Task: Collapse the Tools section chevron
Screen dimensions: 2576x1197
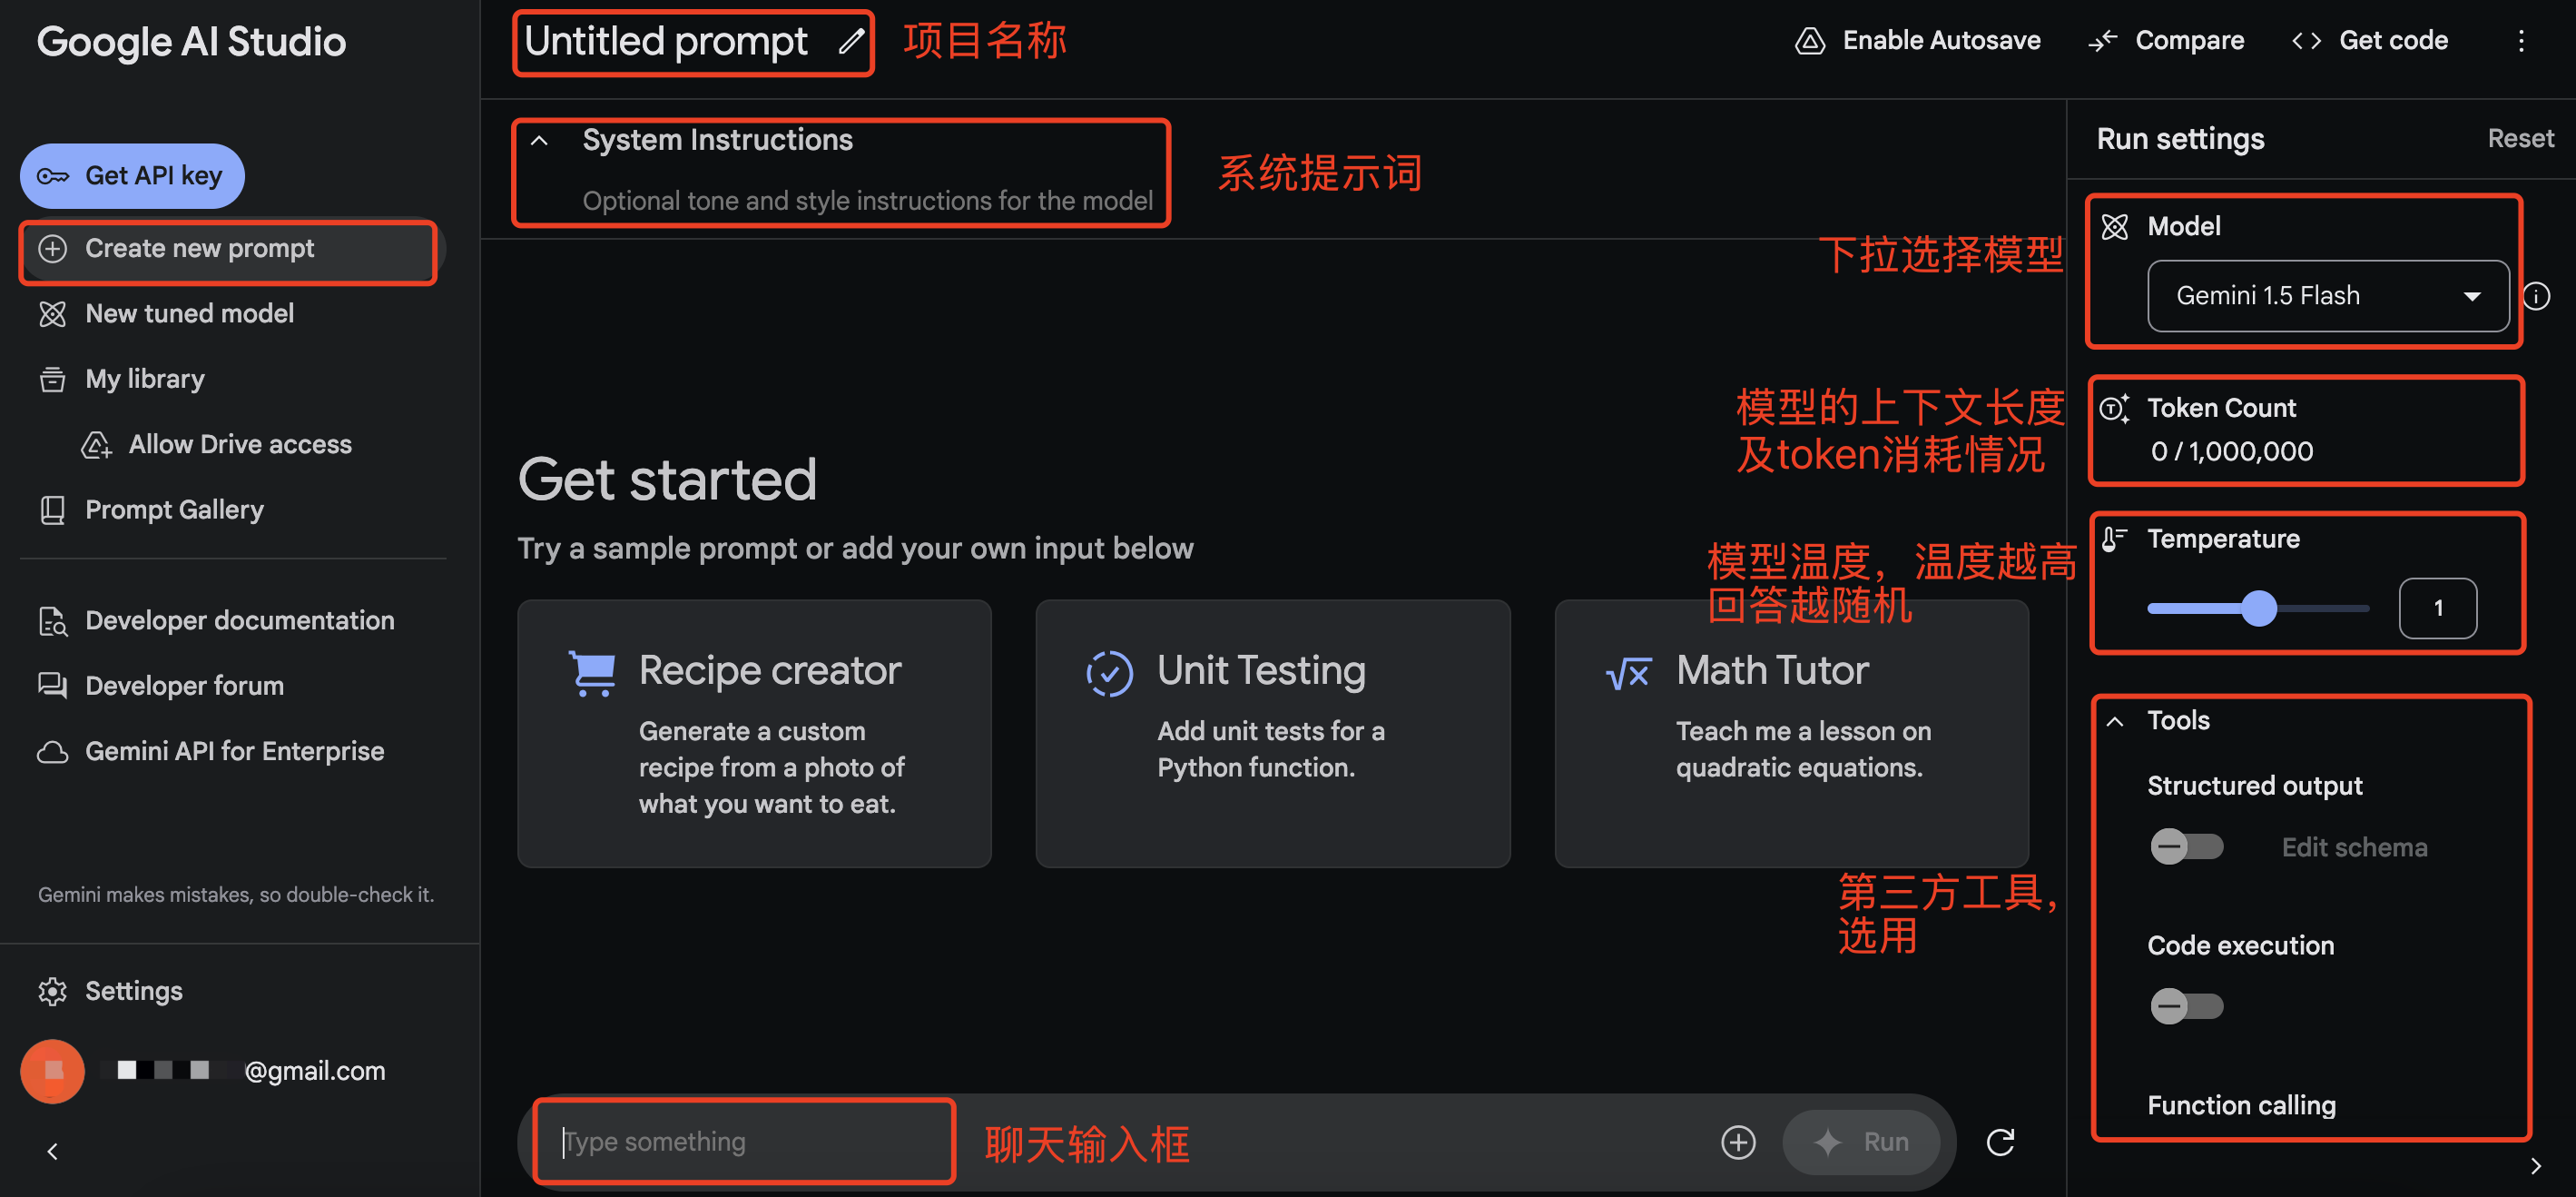Action: [x=2114, y=720]
